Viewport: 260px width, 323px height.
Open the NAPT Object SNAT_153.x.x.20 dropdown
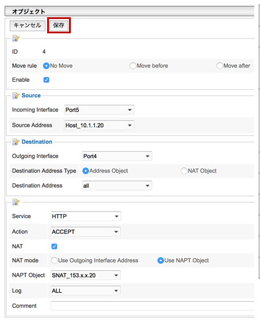[x=86, y=275]
